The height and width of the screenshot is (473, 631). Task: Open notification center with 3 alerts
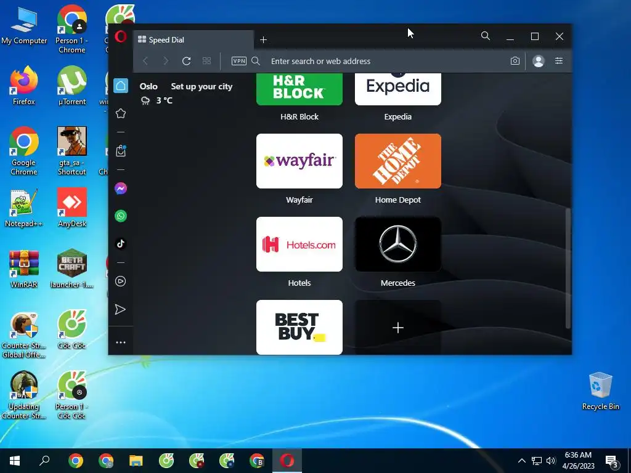pos(612,461)
